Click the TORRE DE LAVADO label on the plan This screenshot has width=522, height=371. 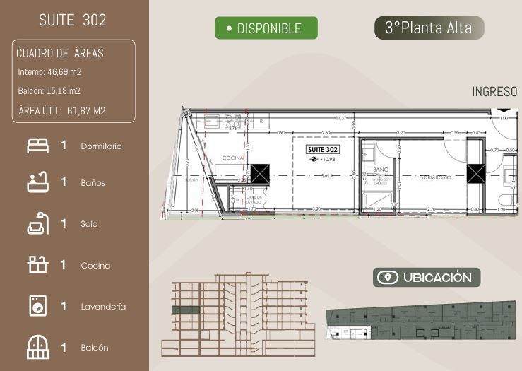tap(254, 199)
